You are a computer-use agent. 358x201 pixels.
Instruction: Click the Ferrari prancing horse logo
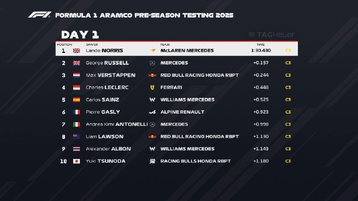(153, 88)
